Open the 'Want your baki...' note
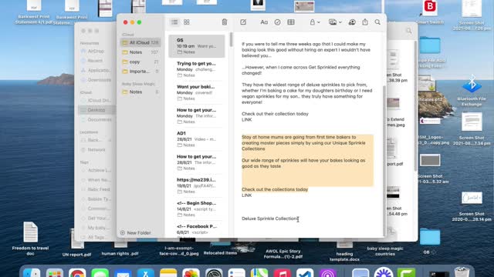Viewport: 494px width, 277px height. pos(197,92)
